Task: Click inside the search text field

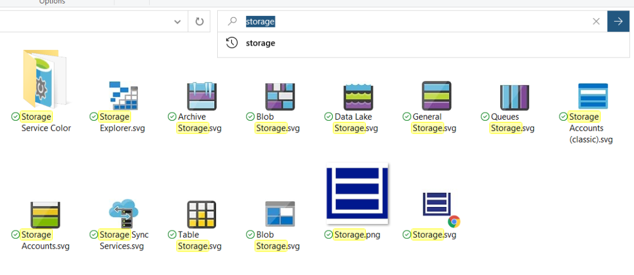Action: pos(411,22)
